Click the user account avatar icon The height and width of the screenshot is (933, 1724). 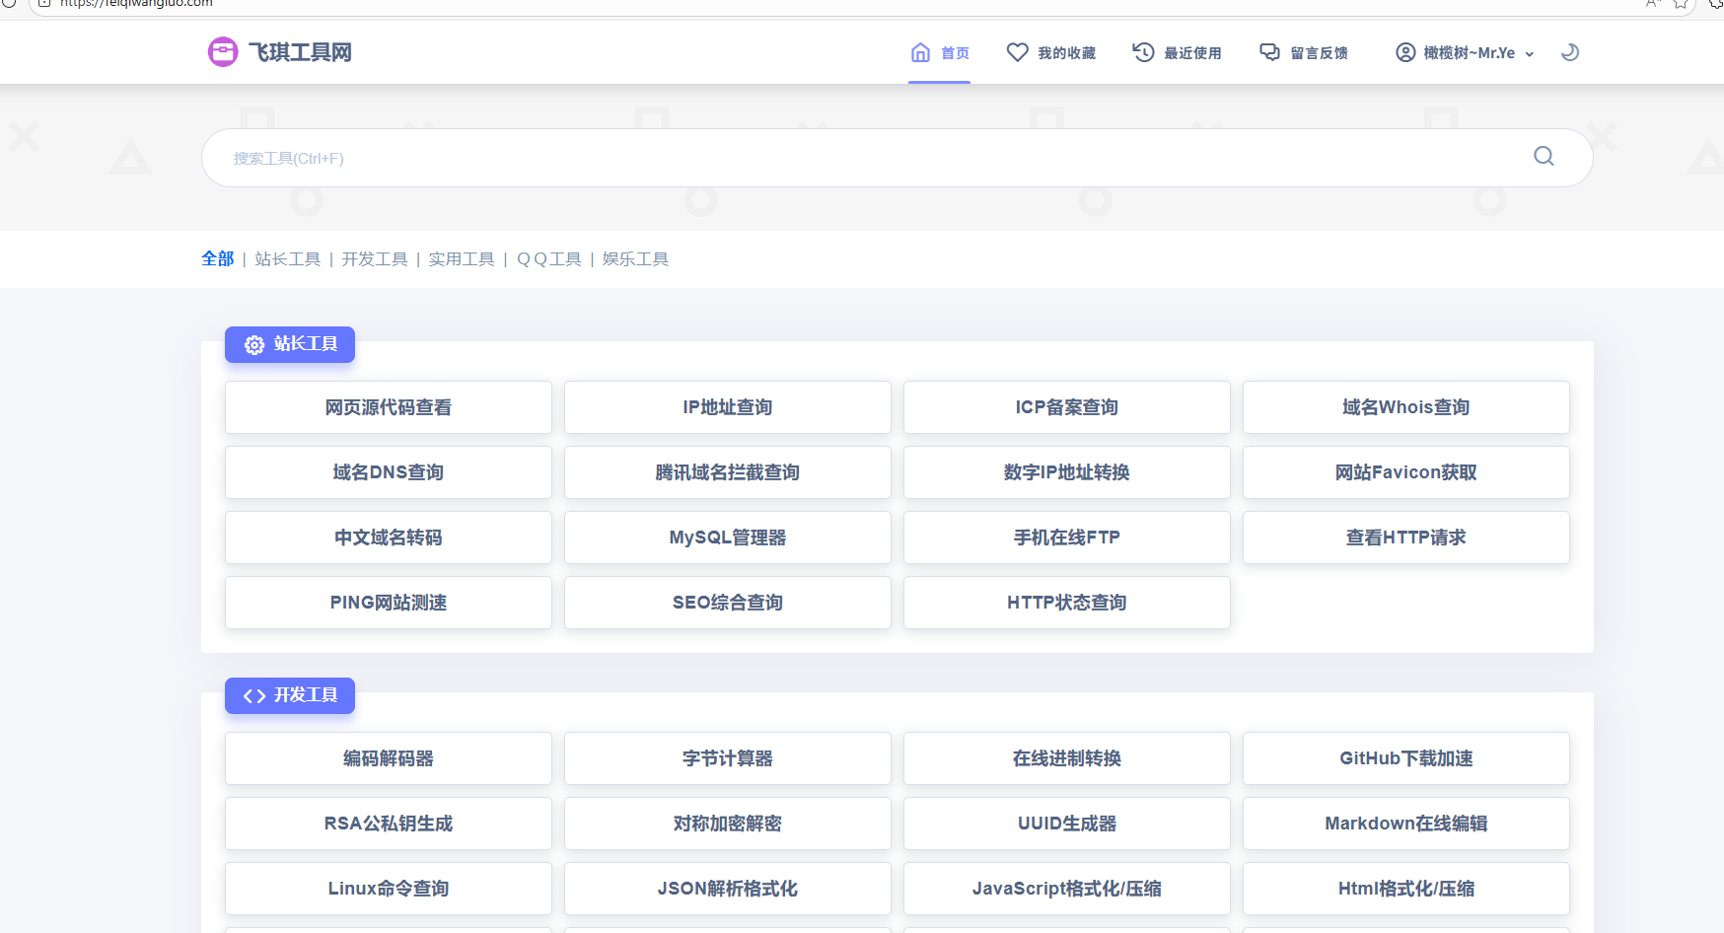(1405, 52)
